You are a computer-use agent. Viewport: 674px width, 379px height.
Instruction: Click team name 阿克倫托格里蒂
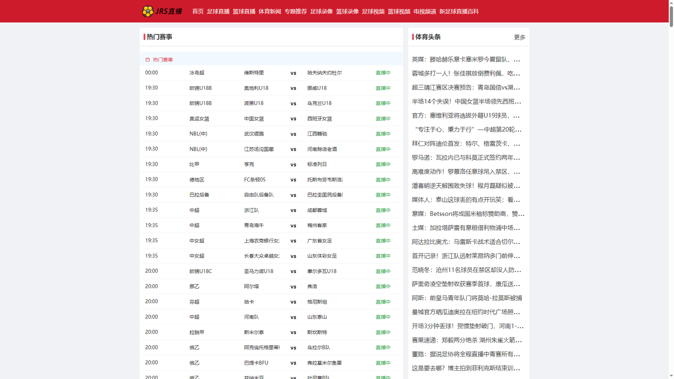[262, 348]
